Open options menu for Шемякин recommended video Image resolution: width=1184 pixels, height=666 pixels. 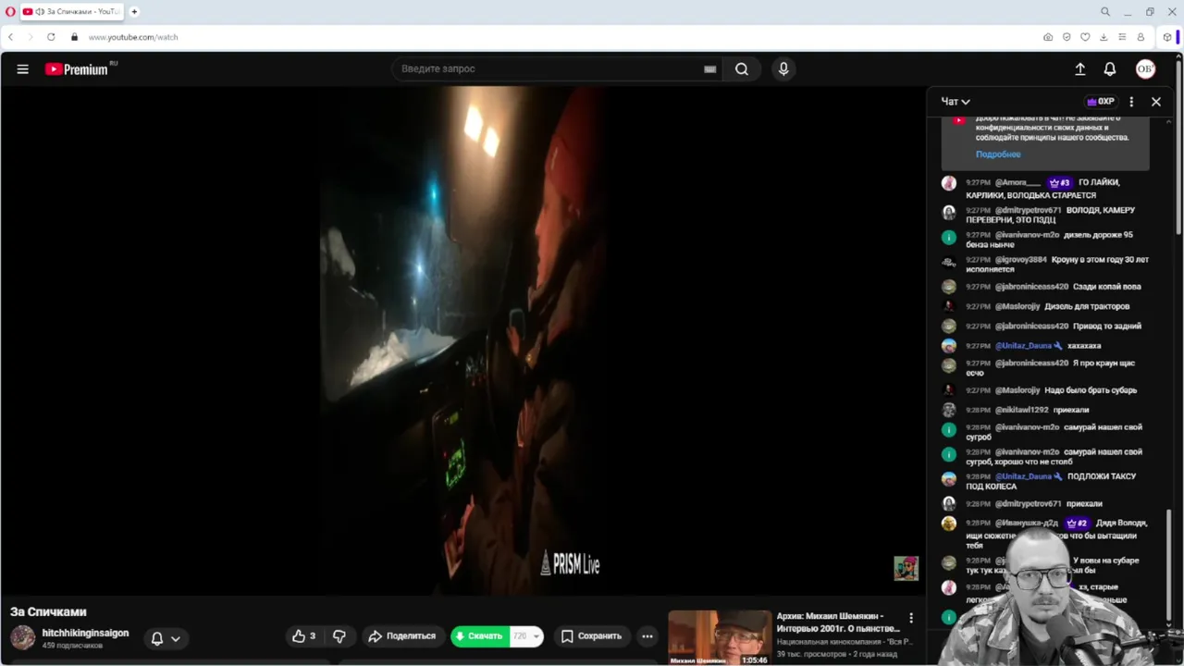point(911,619)
